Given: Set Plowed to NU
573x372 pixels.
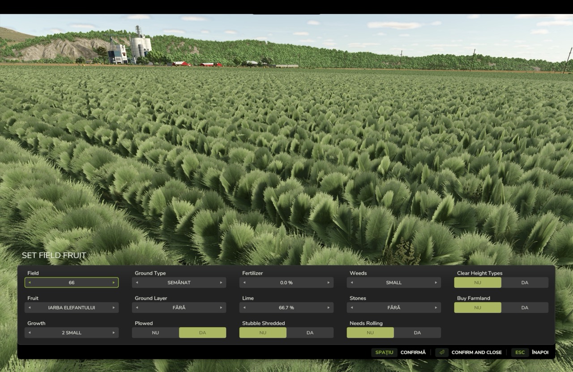Looking at the screenshot, I should [x=155, y=333].
